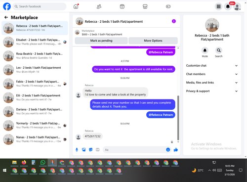
Task: Expand Media, files and links section
Action: point(212,83)
